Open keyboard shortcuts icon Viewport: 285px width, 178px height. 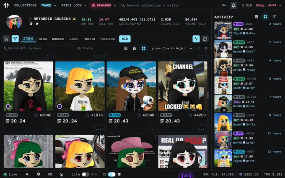(50, 174)
